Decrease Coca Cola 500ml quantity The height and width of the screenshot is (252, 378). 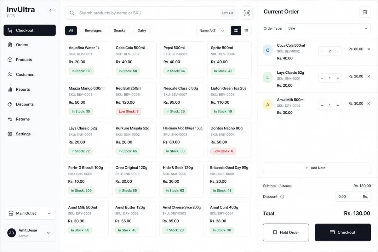pyautogui.click(x=322, y=51)
